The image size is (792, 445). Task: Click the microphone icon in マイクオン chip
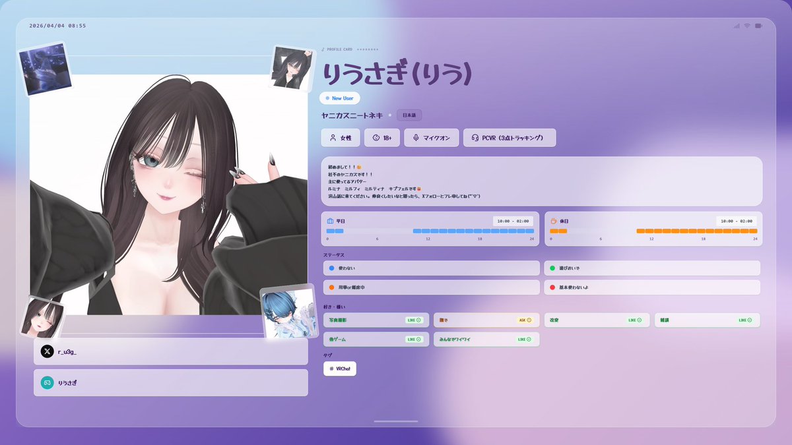pyautogui.click(x=416, y=138)
